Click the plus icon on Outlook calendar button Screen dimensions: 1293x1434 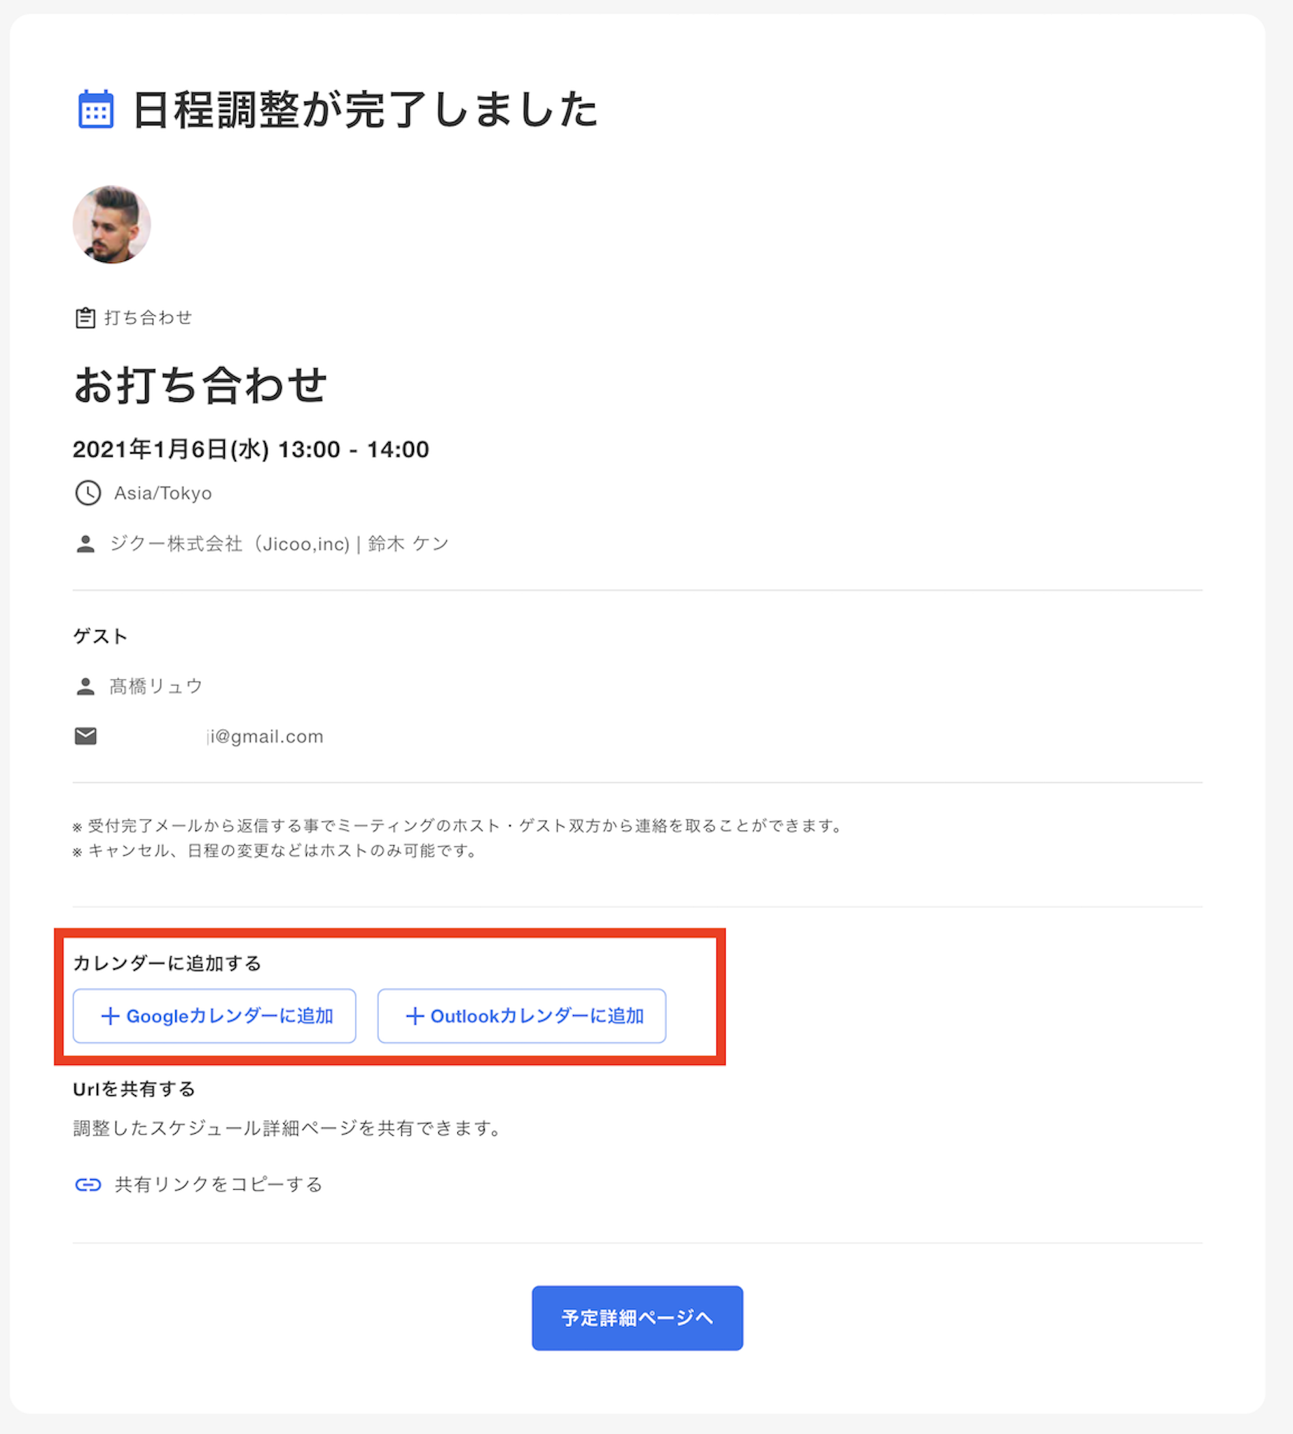(x=415, y=1017)
